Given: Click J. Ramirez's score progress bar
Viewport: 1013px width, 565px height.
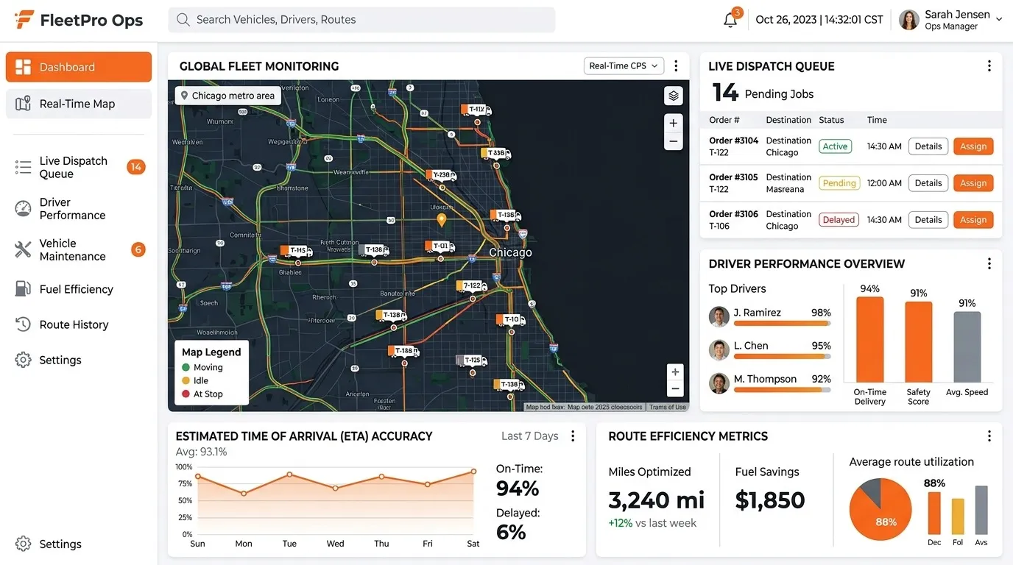Looking at the screenshot, I should 783,323.
